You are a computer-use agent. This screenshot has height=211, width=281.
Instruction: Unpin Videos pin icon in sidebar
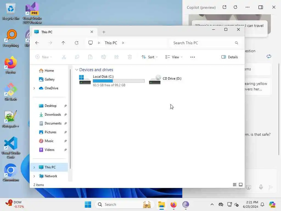tap(65, 150)
